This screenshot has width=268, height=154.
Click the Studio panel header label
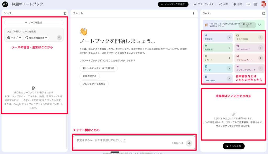click(x=206, y=13)
